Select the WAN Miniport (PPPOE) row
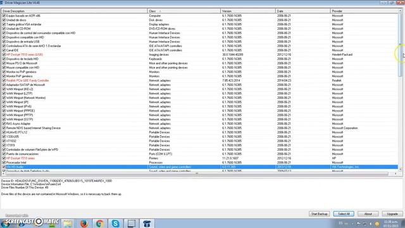The height and width of the screenshot is (228, 405). (x=200, y=111)
